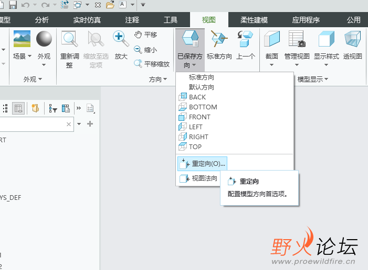Screen dimensions: 368x270
Task: Expand the 模型显示 group dropdown
Action: (x=312, y=80)
